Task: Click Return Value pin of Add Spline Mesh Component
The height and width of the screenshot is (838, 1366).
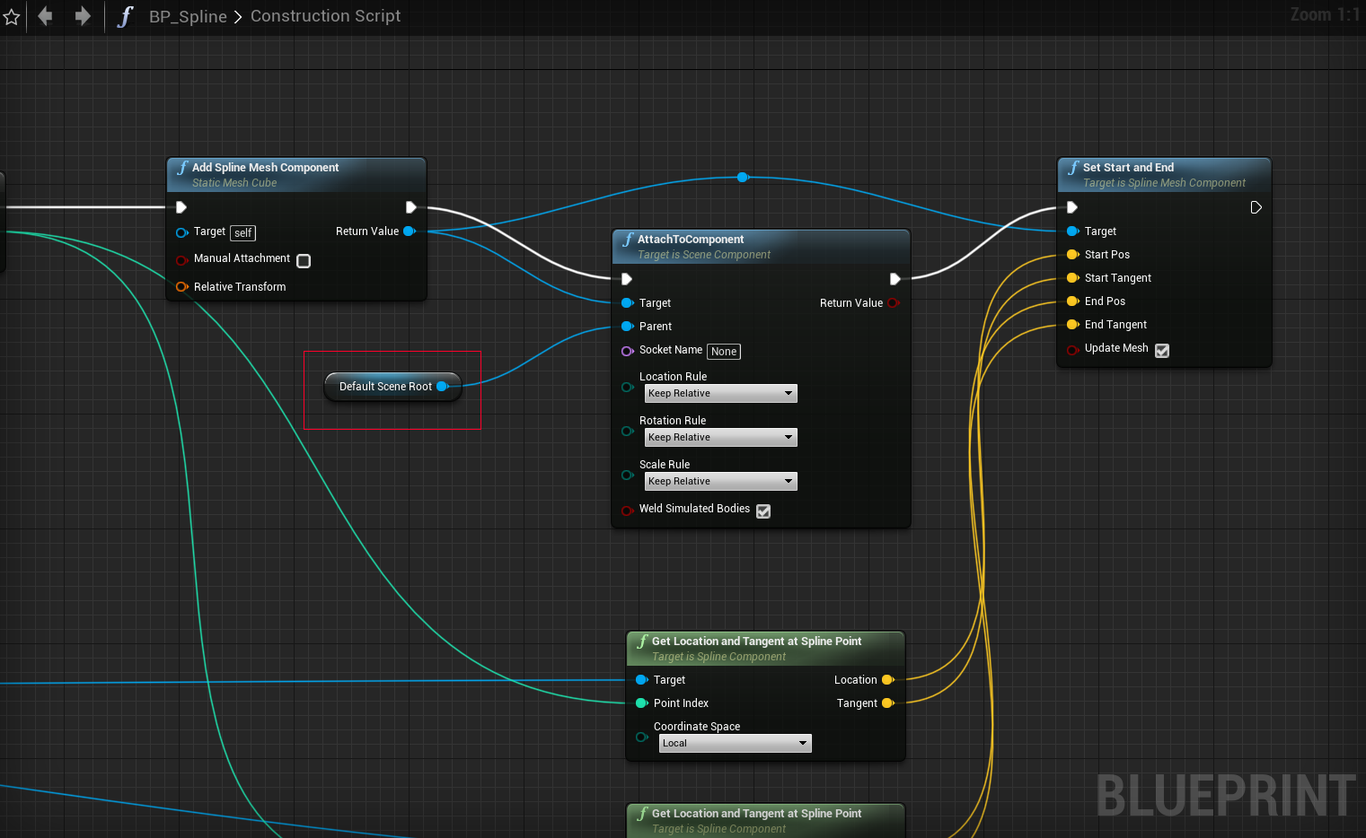Action: coord(410,231)
